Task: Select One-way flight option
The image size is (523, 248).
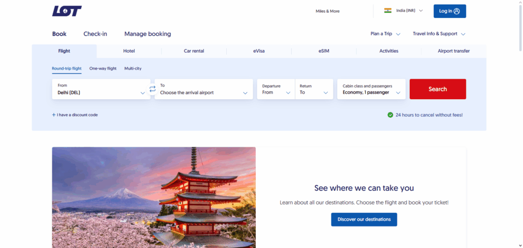Action: click(x=103, y=68)
